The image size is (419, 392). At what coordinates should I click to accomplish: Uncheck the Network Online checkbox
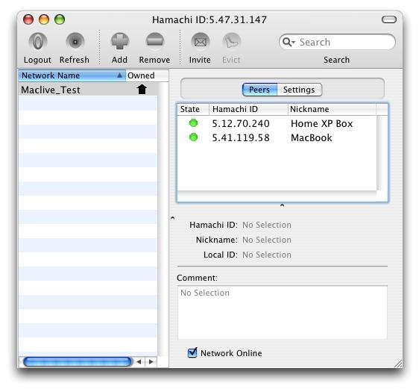point(192,352)
